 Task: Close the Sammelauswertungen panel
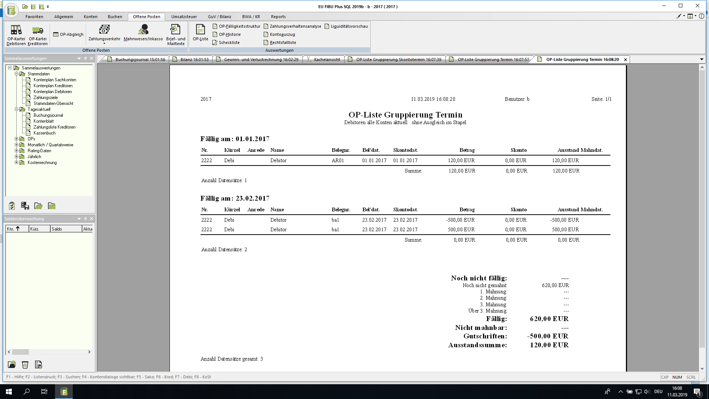pyautogui.click(x=92, y=58)
